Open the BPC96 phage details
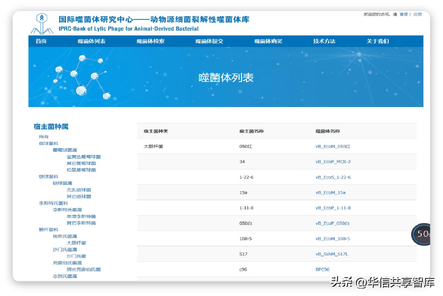 pyautogui.click(x=323, y=269)
